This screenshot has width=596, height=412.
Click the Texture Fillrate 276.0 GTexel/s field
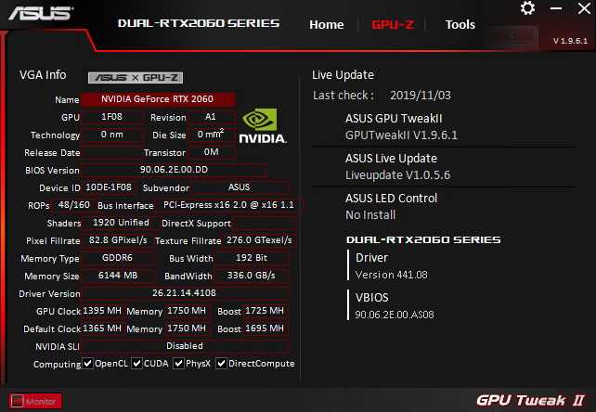[x=259, y=240]
